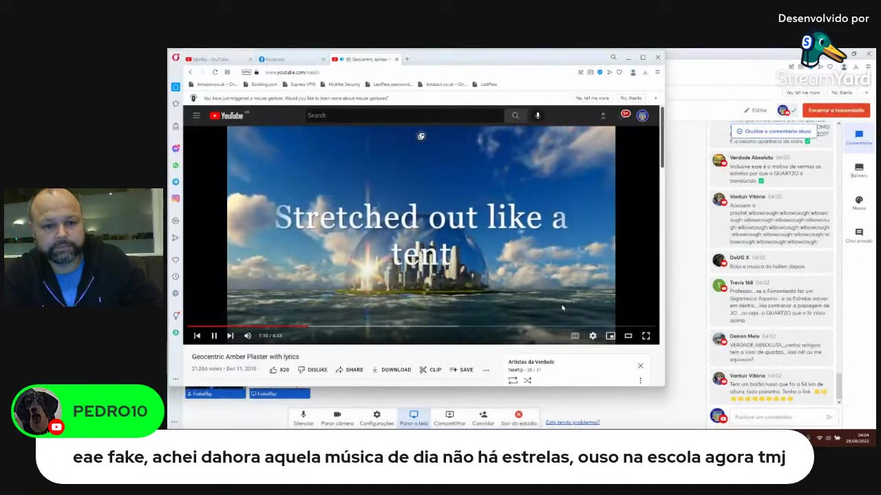Open Opera main menu logo
This screenshot has width=881, height=495.
coord(176,58)
